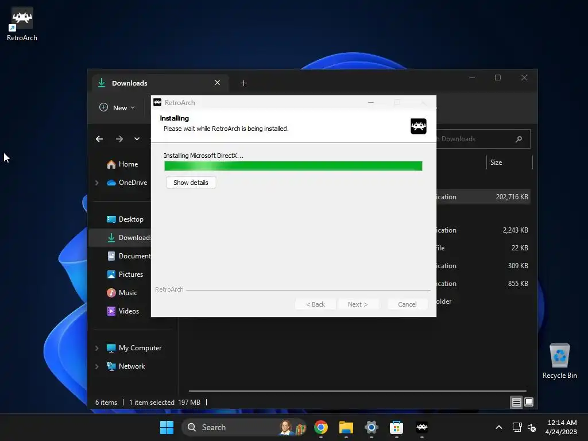Click the RetroArch icon in installer title bar
The image size is (588, 441).
157,102
